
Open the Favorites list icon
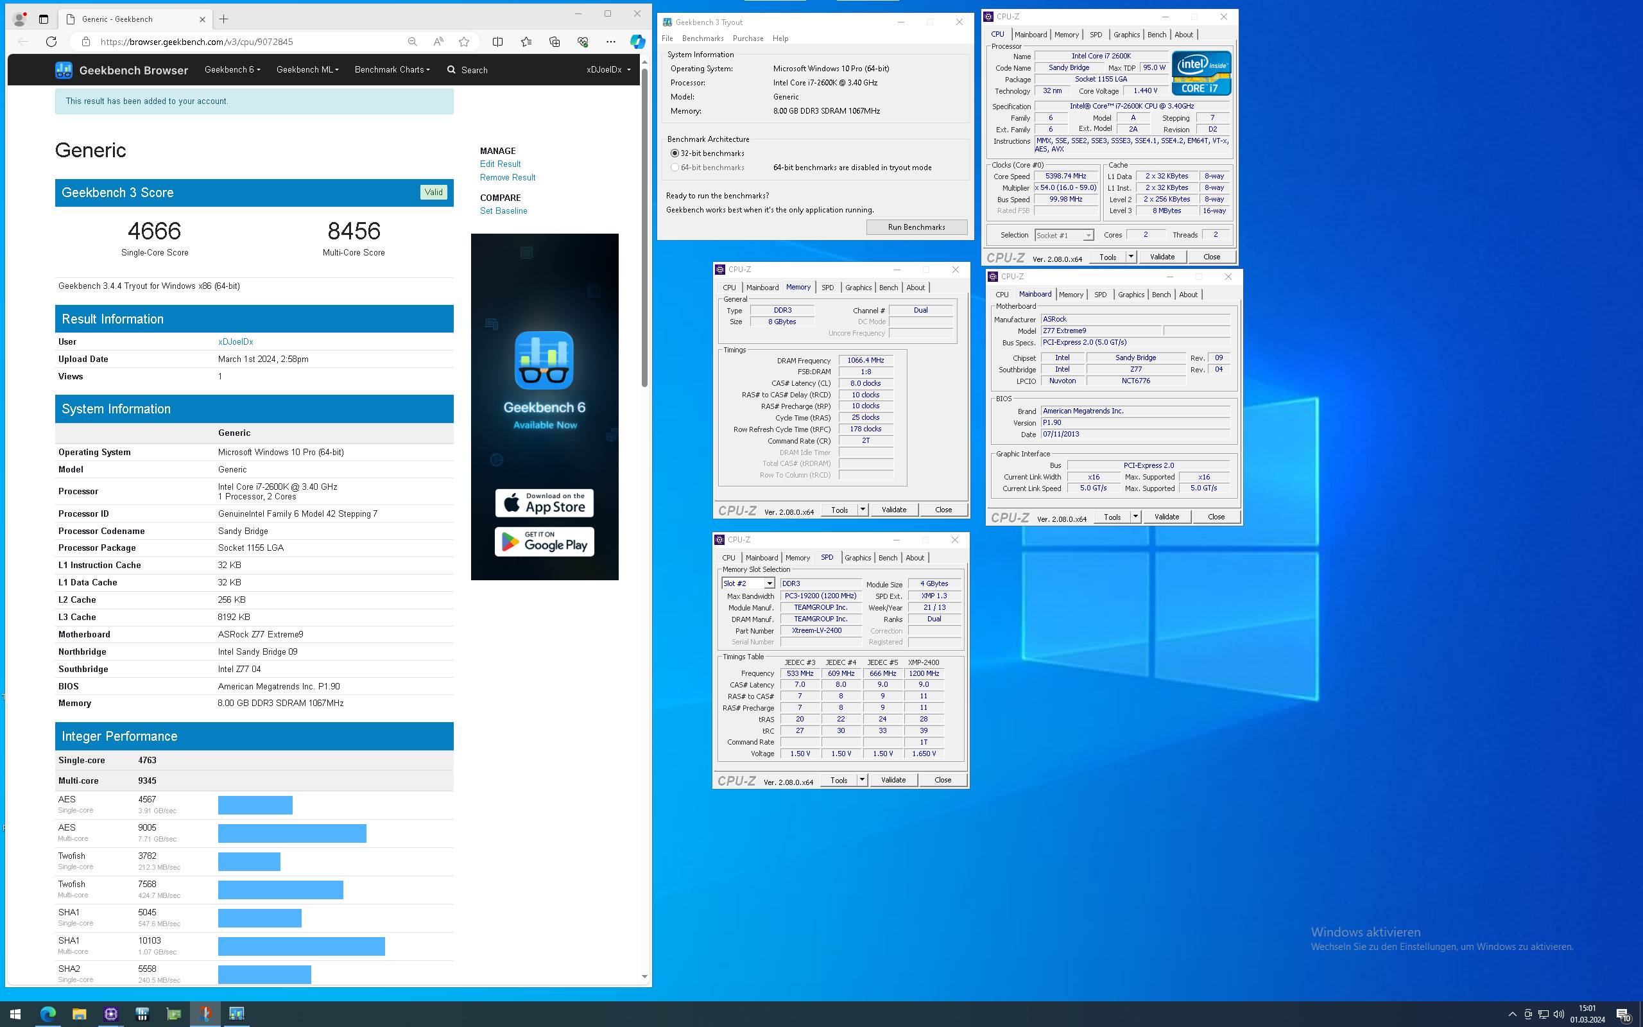pos(526,42)
